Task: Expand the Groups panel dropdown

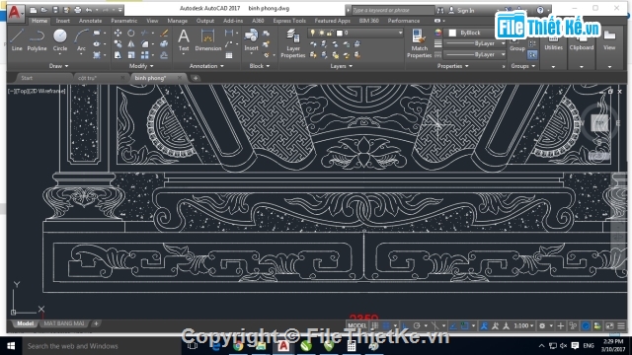Action: click(x=522, y=66)
